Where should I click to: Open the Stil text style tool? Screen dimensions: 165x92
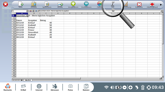113,5
